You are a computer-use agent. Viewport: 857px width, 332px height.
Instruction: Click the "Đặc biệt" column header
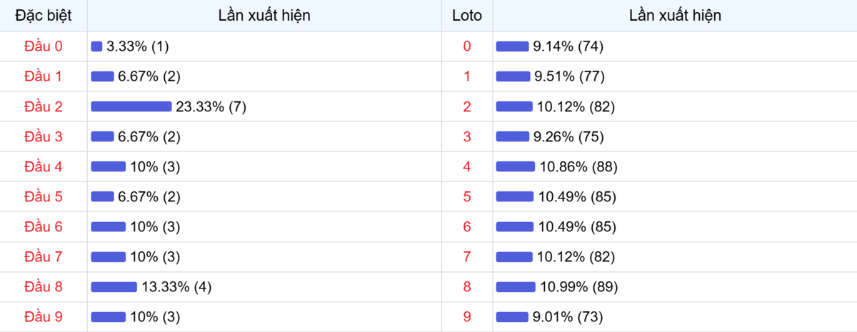click(x=44, y=16)
